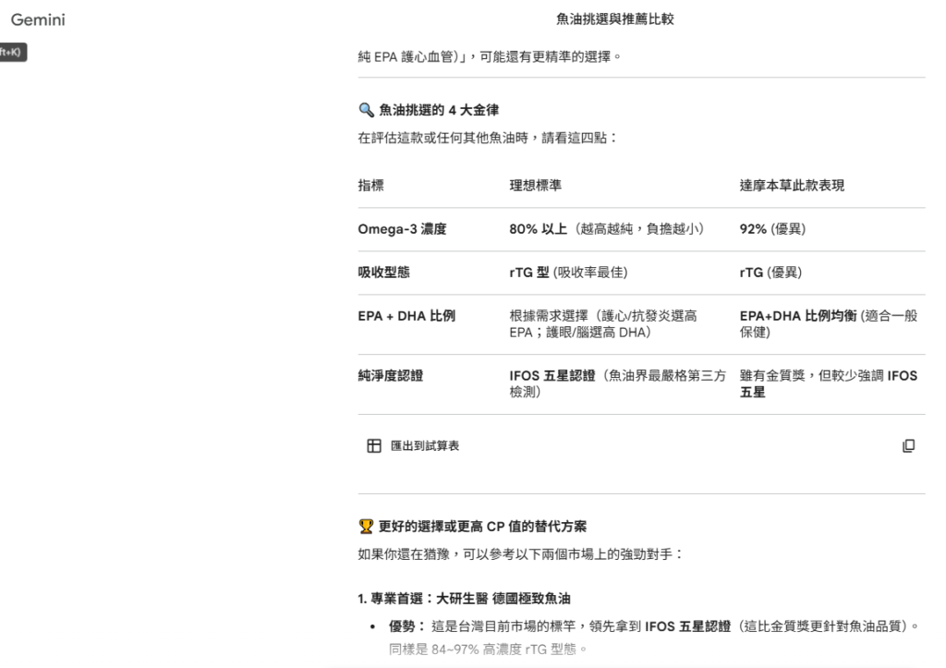
Task: Copy the table using the copy icon
Action: tap(908, 446)
